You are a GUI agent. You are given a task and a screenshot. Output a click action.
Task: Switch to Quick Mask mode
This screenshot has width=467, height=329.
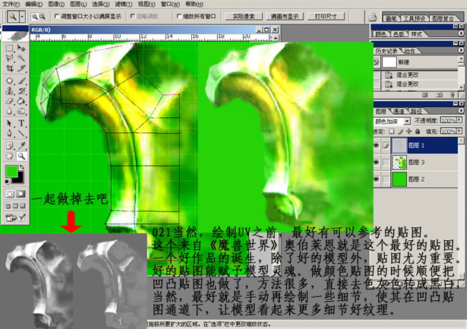(x=21, y=194)
